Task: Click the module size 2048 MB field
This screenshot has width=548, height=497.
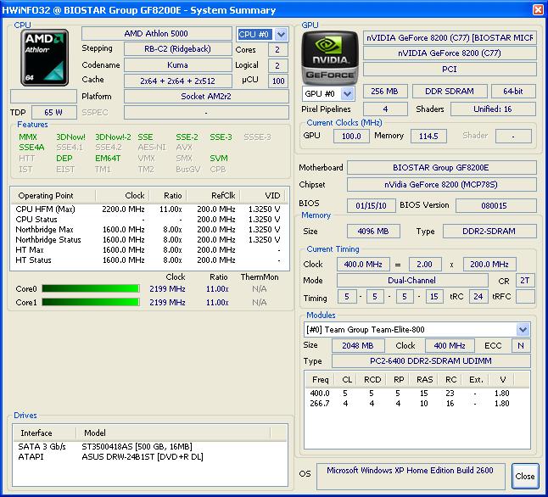Action: coord(358,345)
